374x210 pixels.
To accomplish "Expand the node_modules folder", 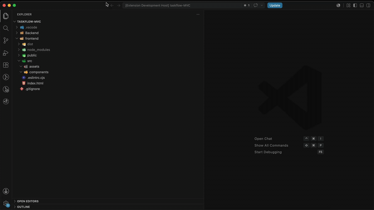I will [19, 50].
